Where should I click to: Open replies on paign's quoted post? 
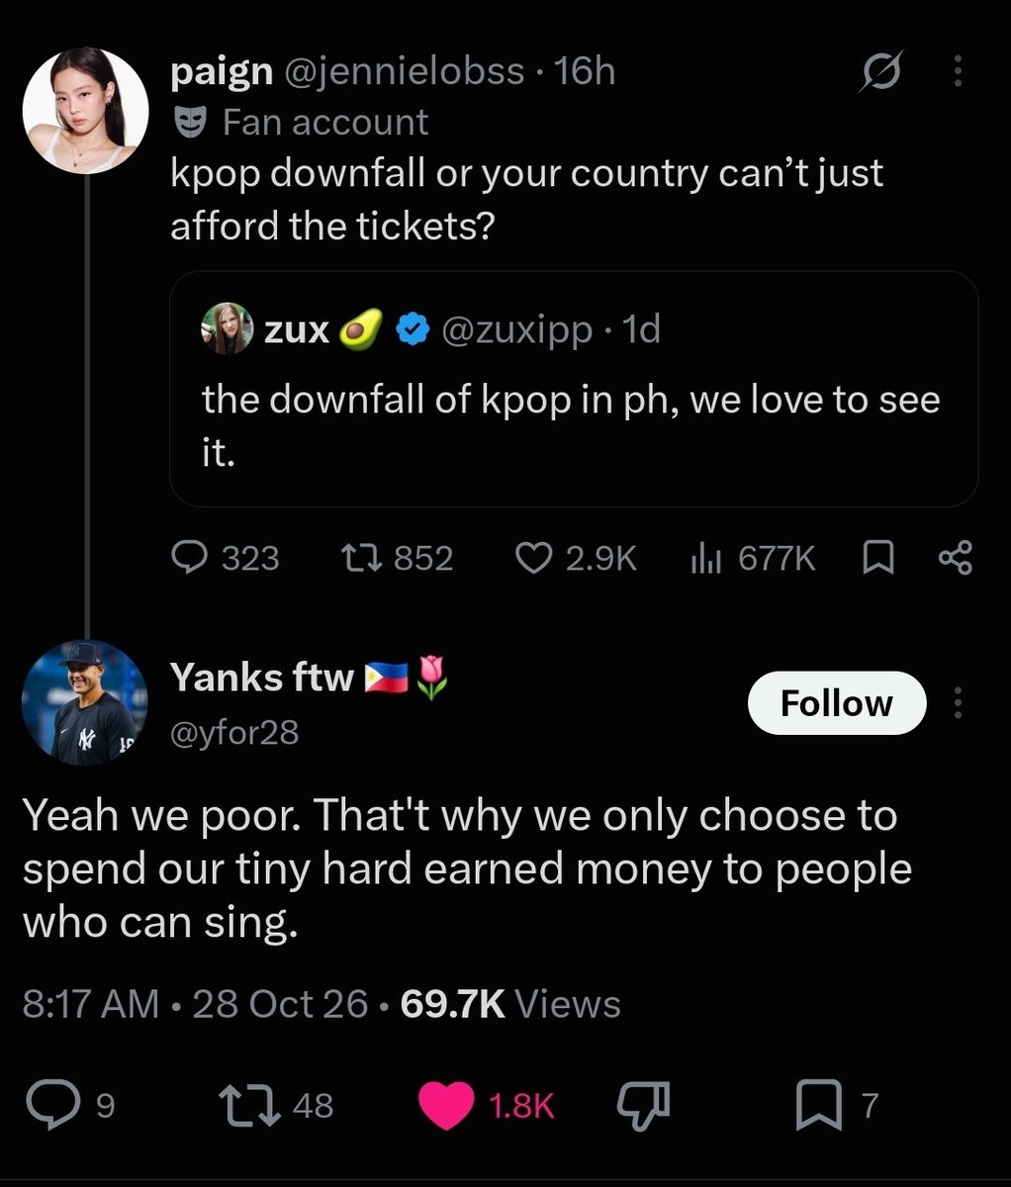click(x=226, y=559)
